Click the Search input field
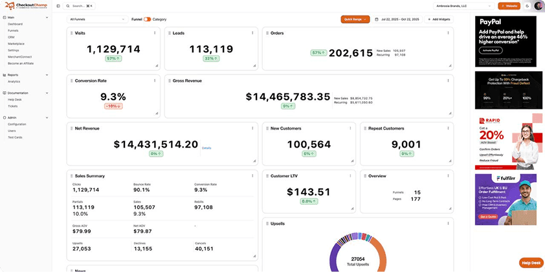This screenshot has width=545, height=272. pyautogui.click(x=81, y=6)
